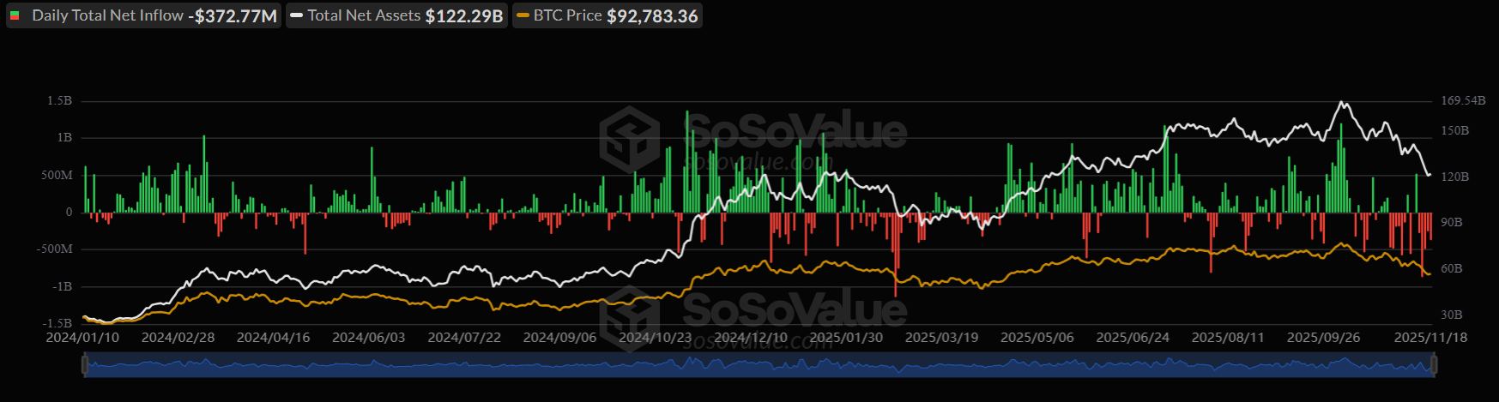Click the -$372.77M net inflow value
1499x402 pixels.
[x=233, y=16]
